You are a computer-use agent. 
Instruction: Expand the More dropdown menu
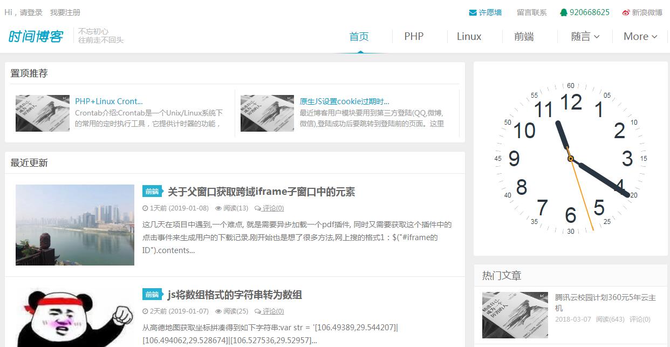pos(640,37)
